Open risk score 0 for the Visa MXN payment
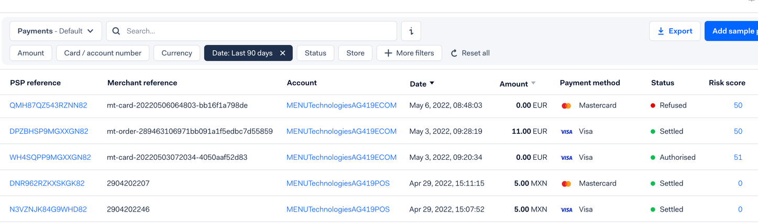Screen dimensions: 758x223 click(740, 209)
